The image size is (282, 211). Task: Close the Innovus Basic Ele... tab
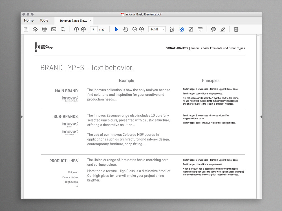pyautogui.click(x=90, y=21)
